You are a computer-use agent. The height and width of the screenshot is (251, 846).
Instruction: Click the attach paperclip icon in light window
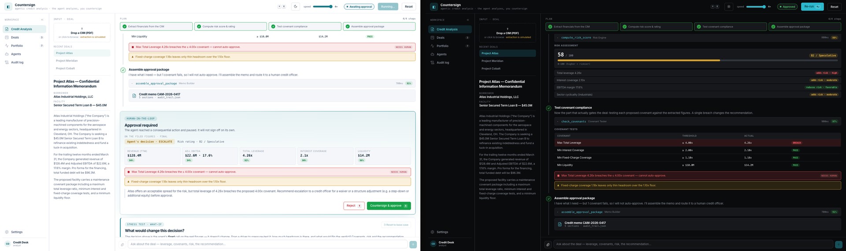(122, 244)
